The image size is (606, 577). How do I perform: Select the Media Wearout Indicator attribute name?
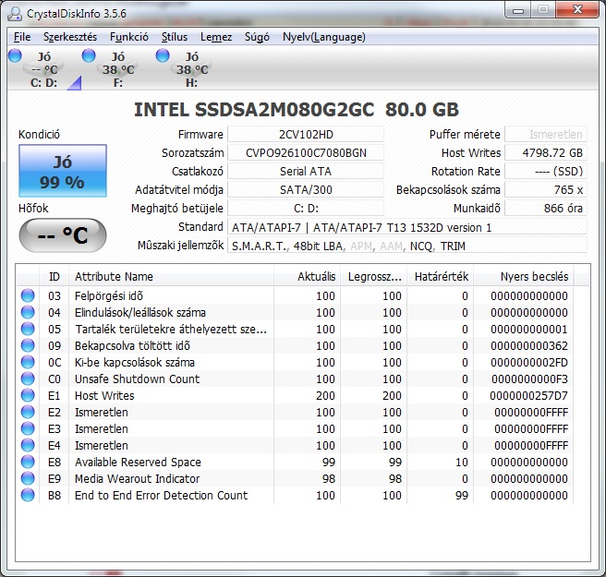coord(138,478)
